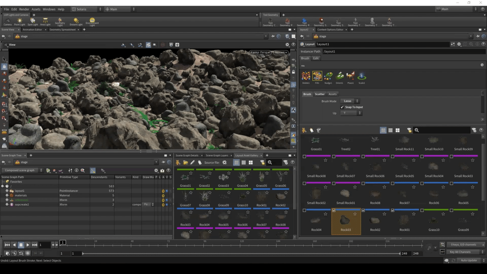Add the Area Light shelf tool
The width and height of the screenshot is (487, 274).
[x=45, y=21]
